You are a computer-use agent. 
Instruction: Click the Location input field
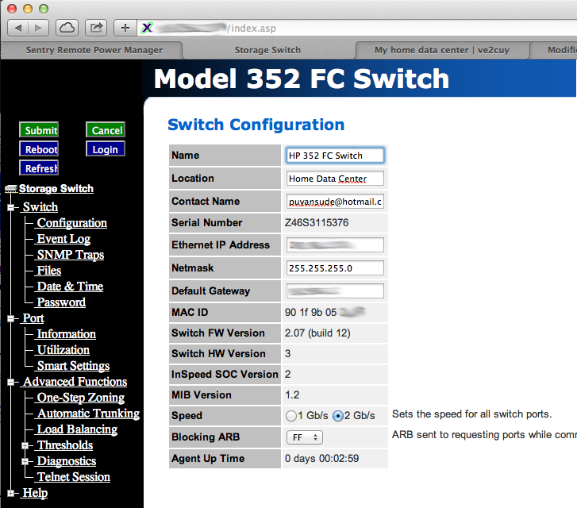click(335, 179)
